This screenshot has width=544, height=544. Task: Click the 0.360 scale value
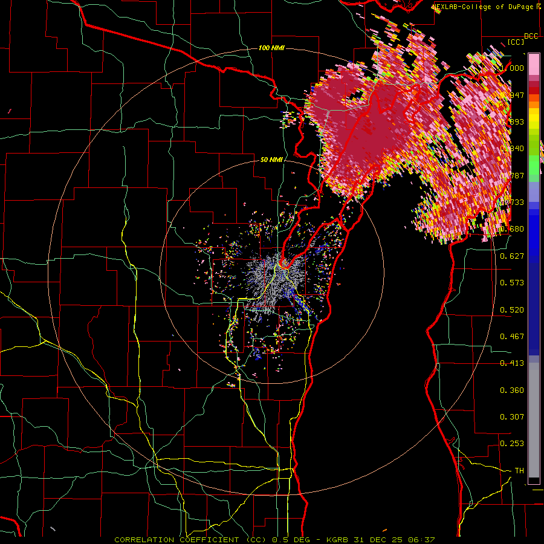[x=512, y=390]
